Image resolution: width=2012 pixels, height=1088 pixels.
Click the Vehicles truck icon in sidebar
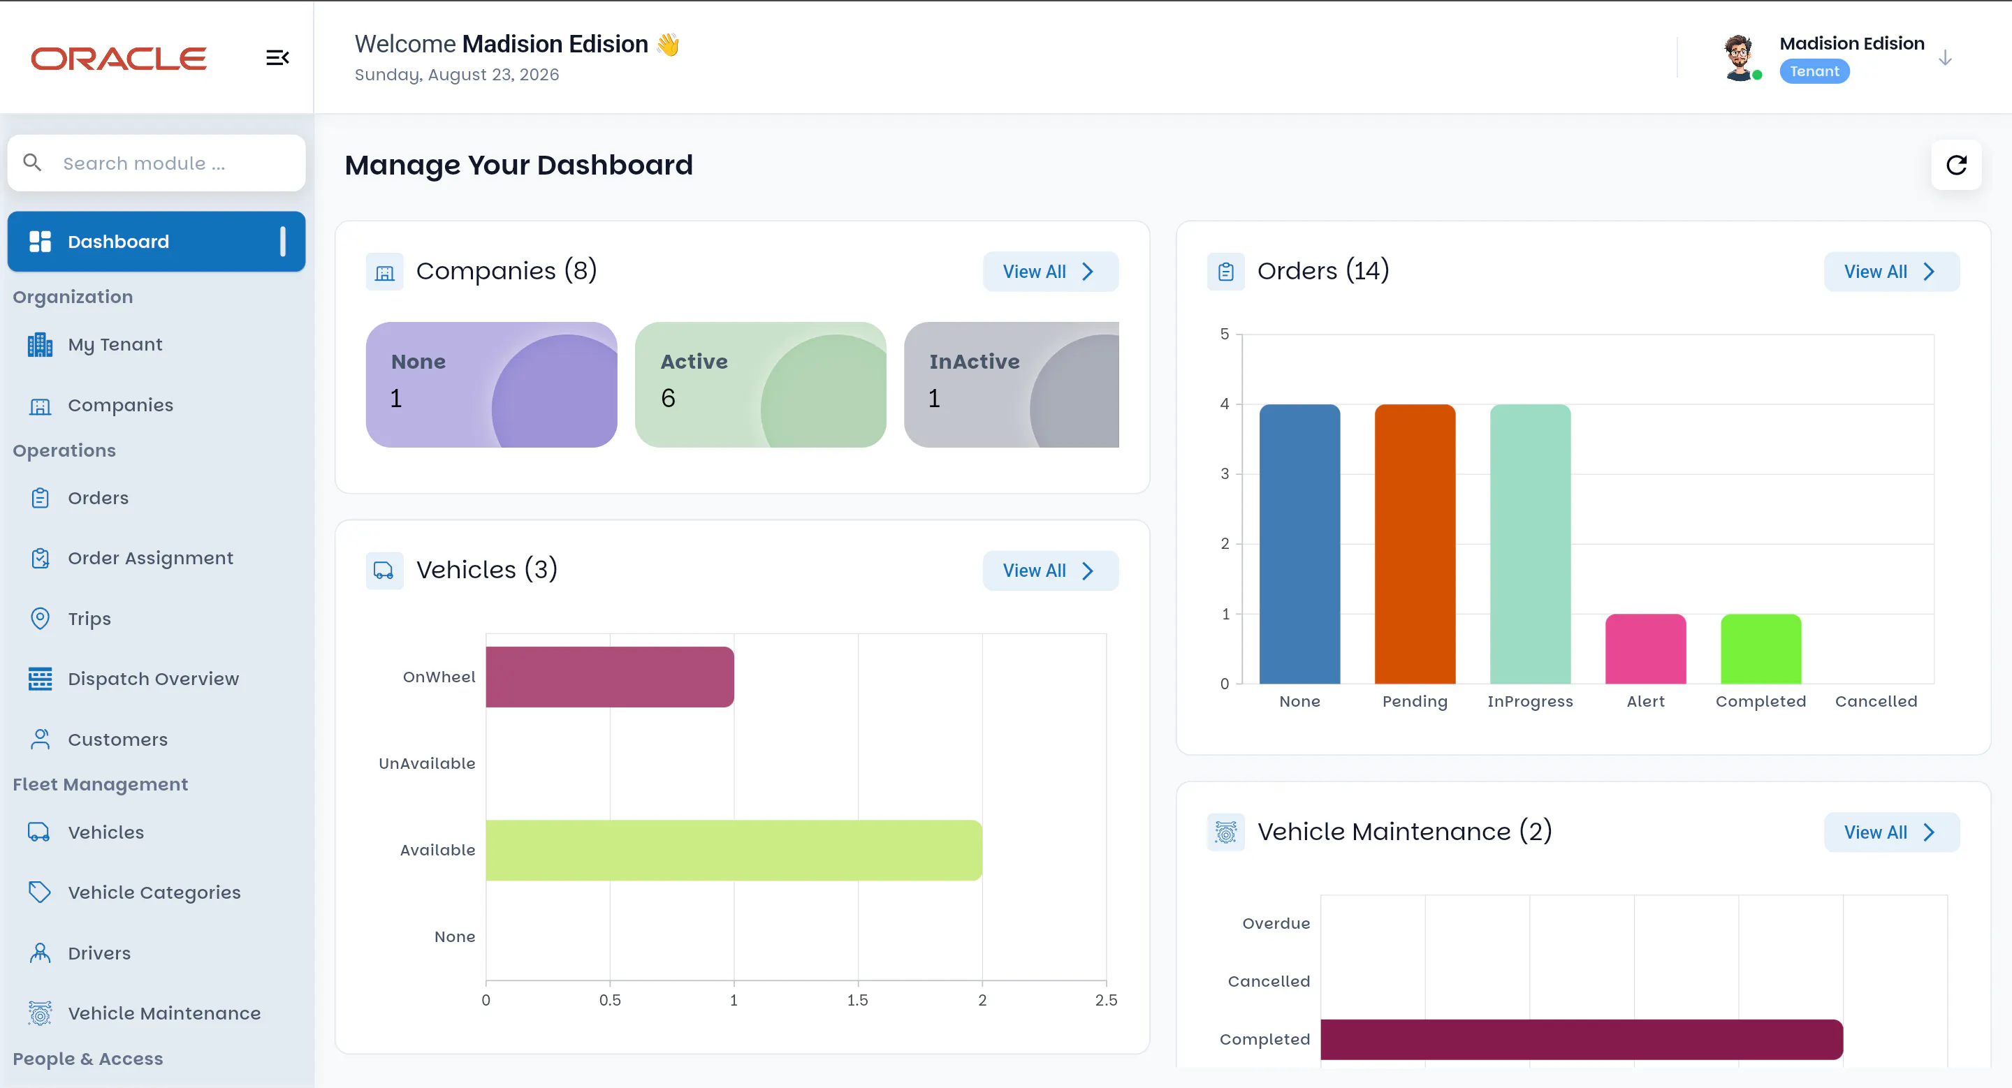coord(39,832)
